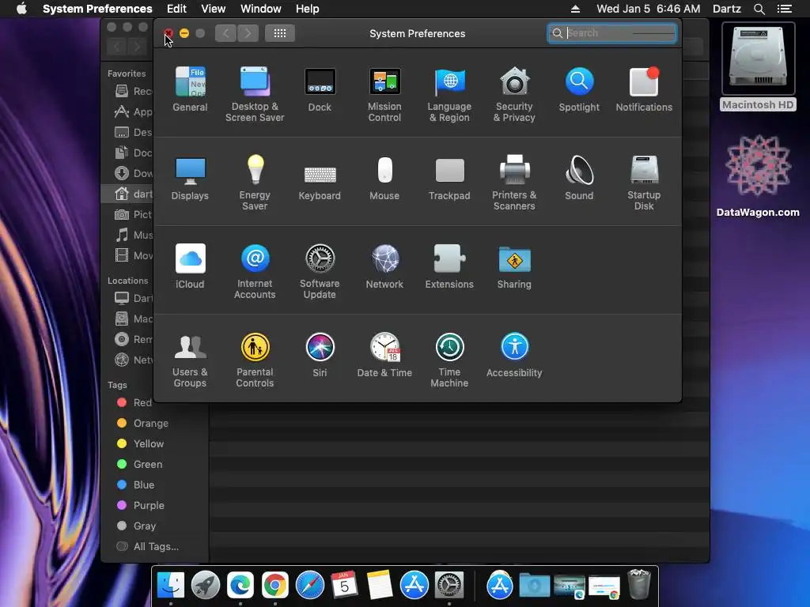Click the Dartz user name in menu bar
Viewport: 810px width, 607px height.
pyautogui.click(x=727, y=9)
